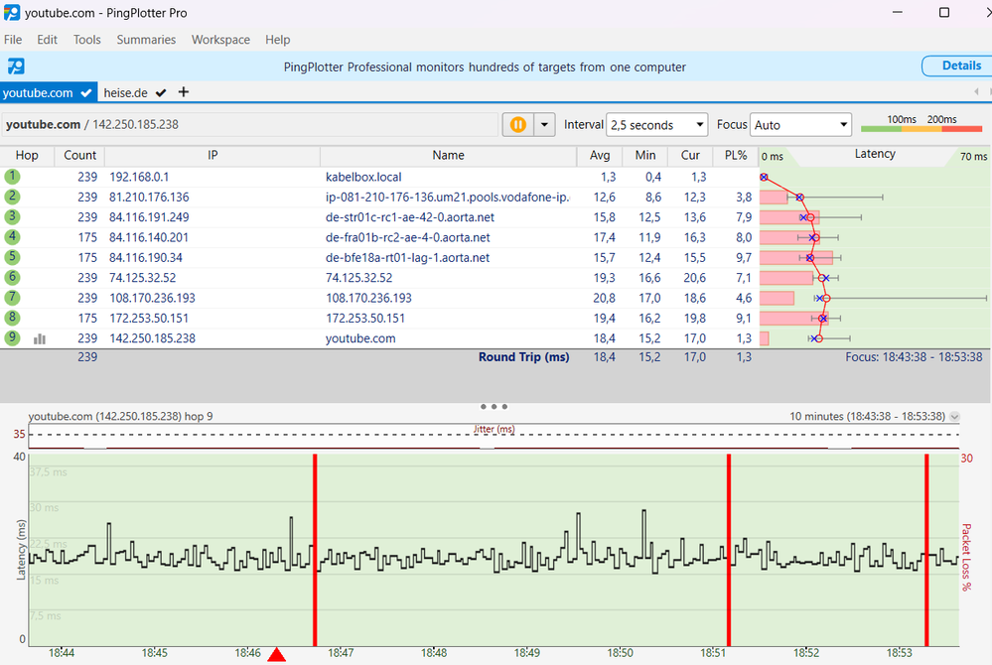Click the Round Trip (ms) summary label

(524, 357)
